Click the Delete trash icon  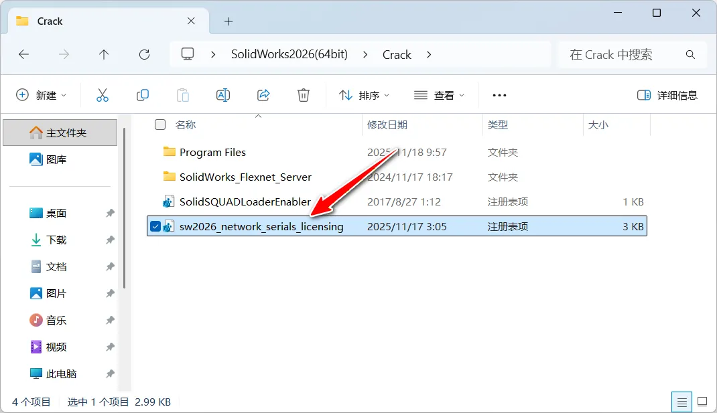tap(304, 95)
